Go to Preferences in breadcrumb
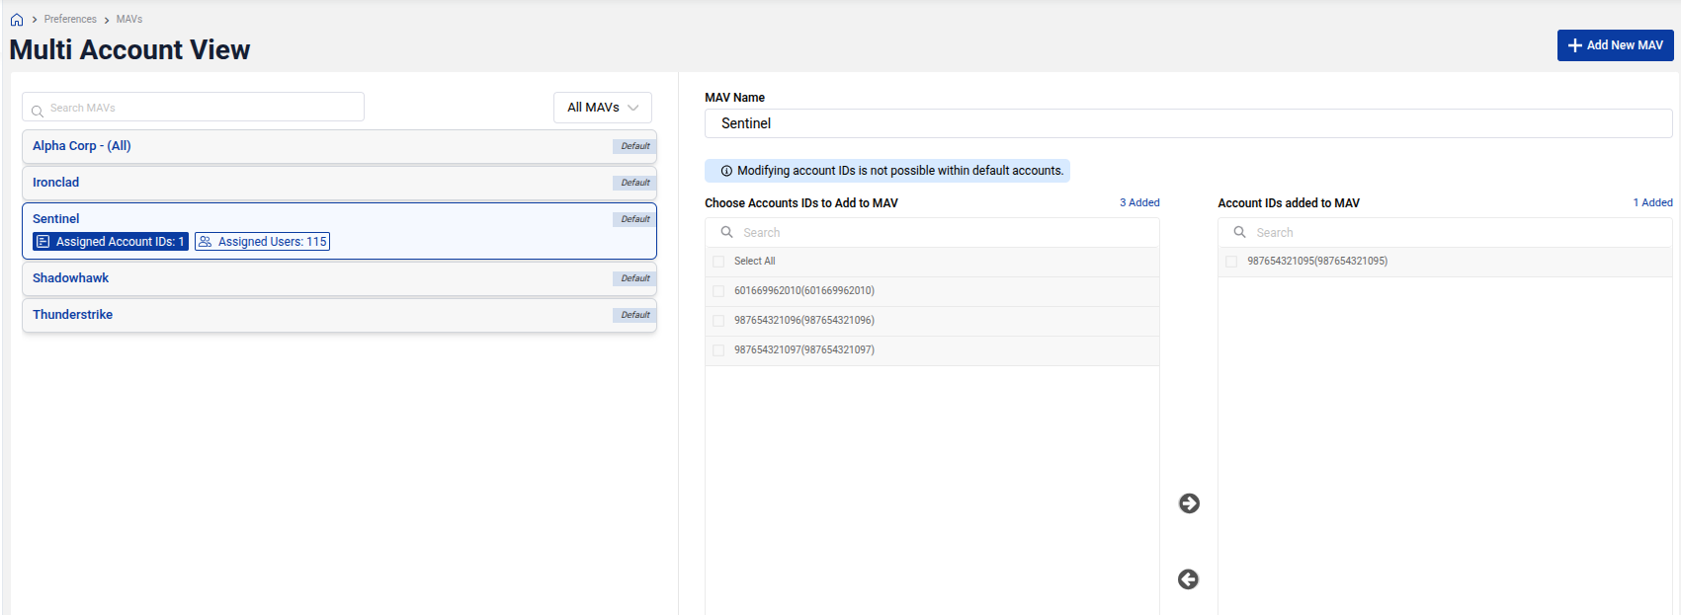The width and height of the screenshot is (1681, 615). coord(70,19)
